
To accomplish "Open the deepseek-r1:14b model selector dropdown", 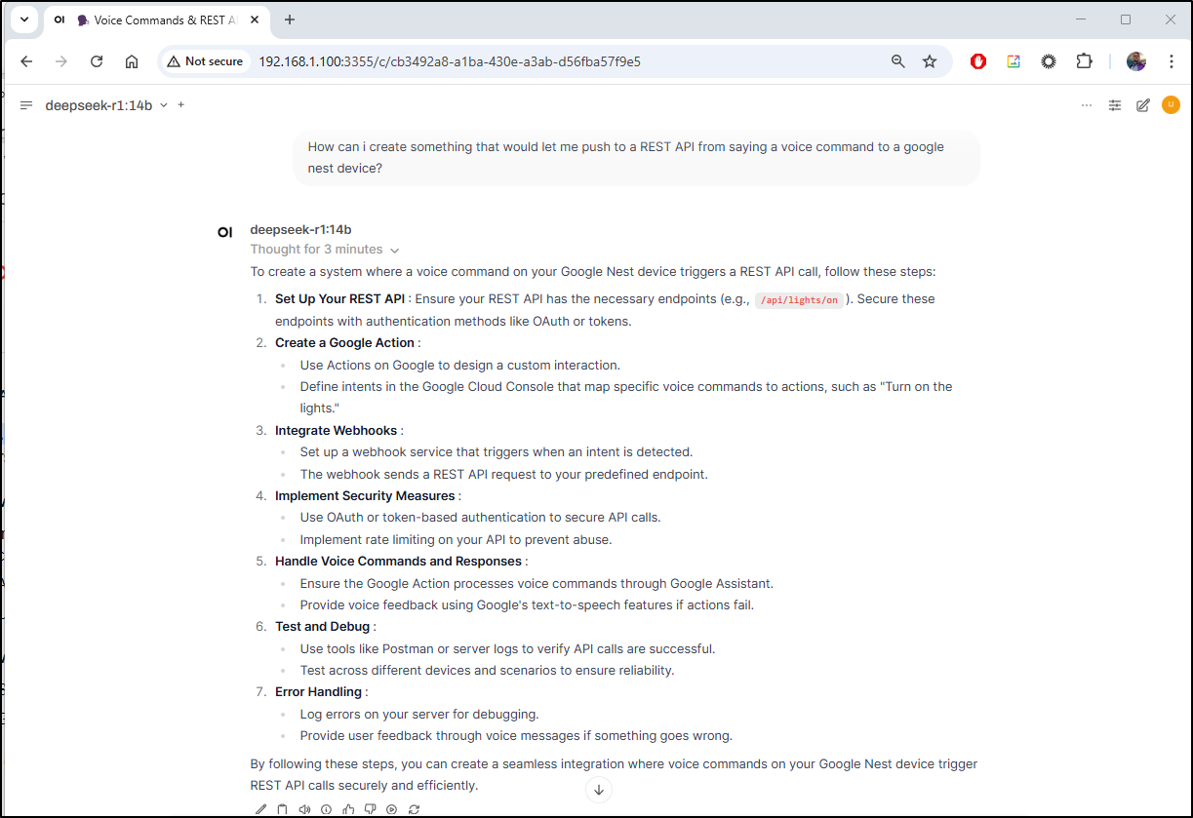I will tap(106, 105).
